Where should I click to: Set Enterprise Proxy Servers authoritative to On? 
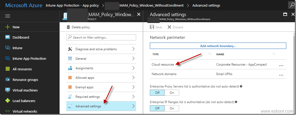[172, 93]
